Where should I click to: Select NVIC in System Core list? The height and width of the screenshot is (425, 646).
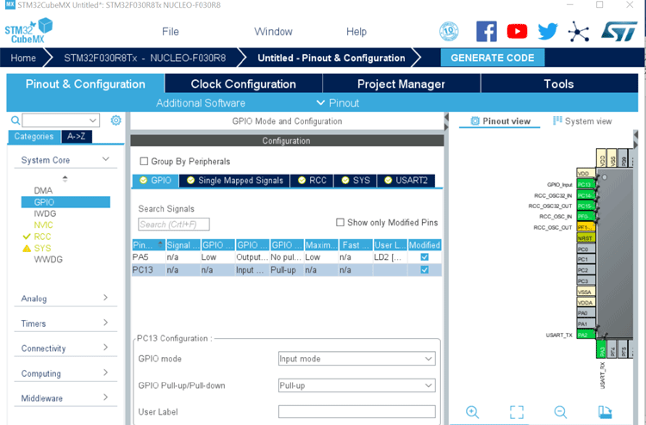[x=43, y=225]
